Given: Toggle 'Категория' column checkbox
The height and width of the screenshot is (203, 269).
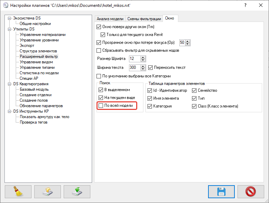Looking at the screenshot, I should (x=150, y=106).
